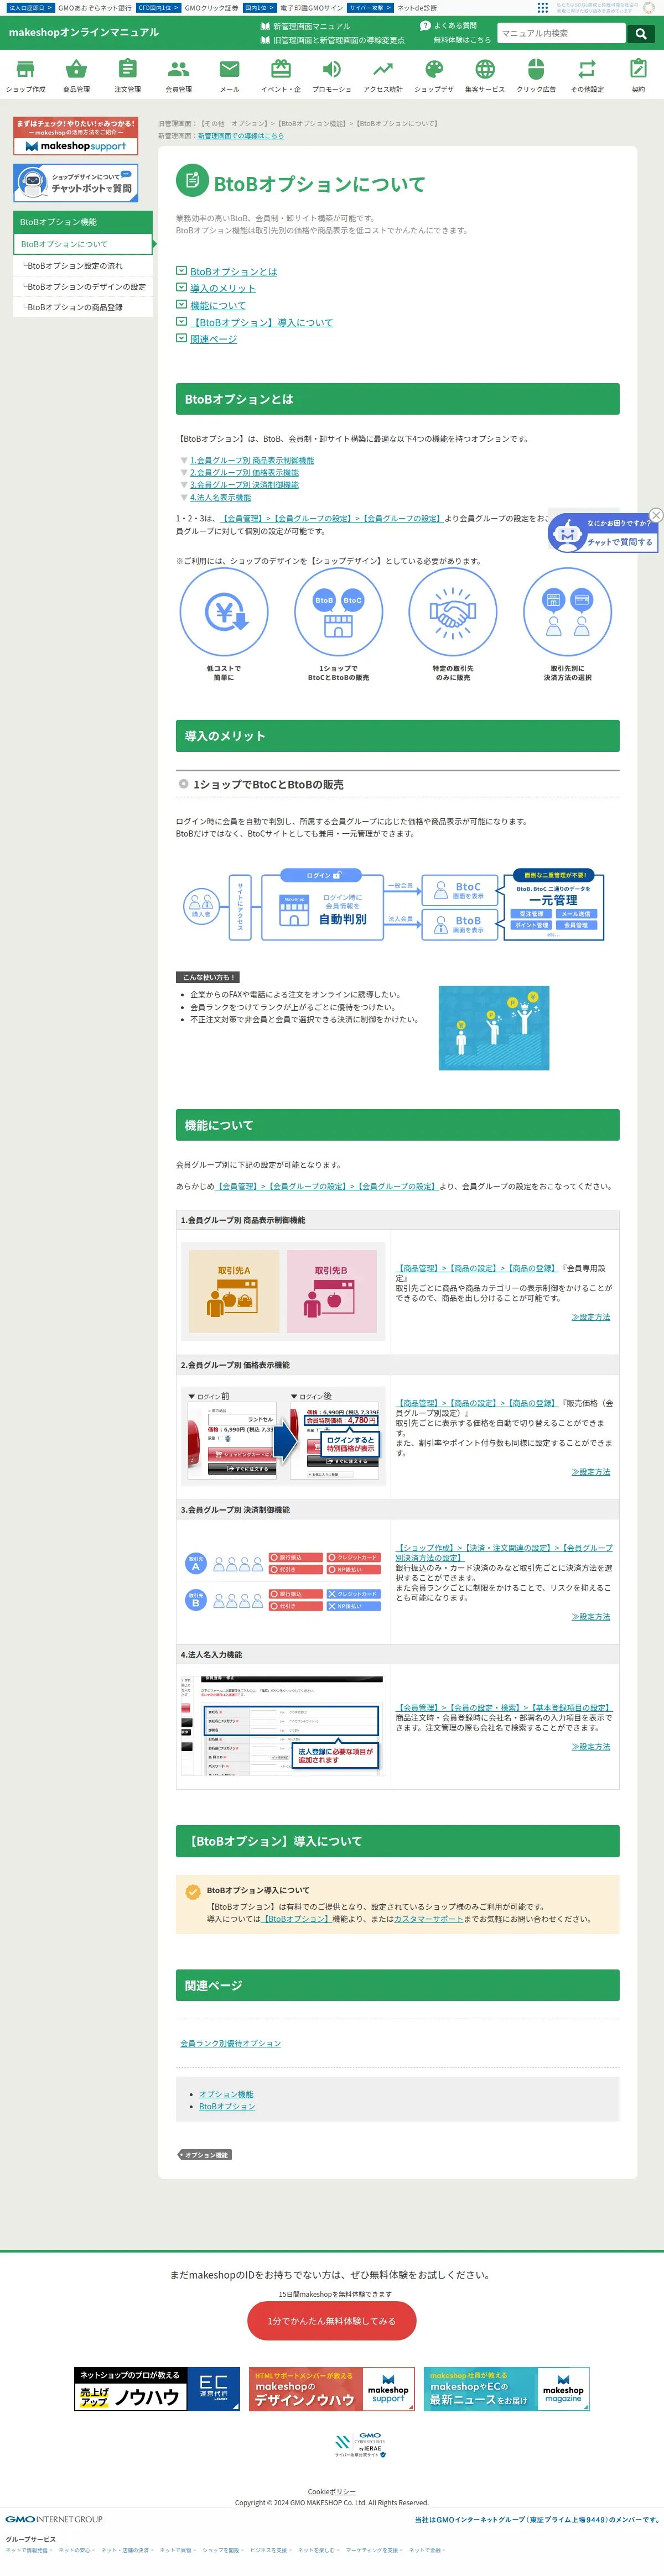This screenshot has width=664, height=2576.
Task: Open イベント・企 calendar icon
Action: pyautogui.click(x=281, y=69)
